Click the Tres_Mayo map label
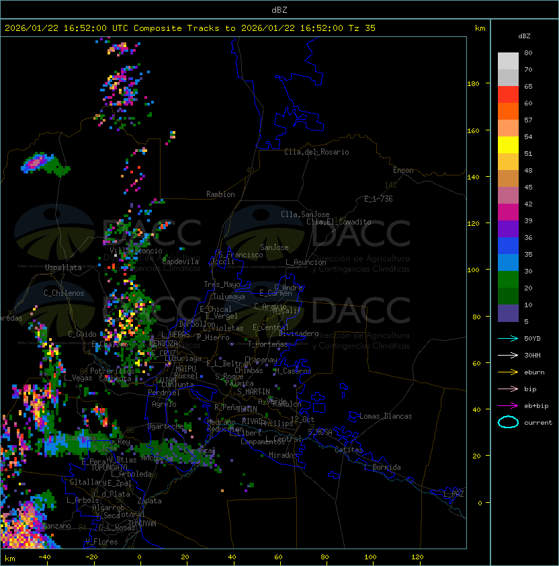Viewport: 559px width, 566px height. 222,284
